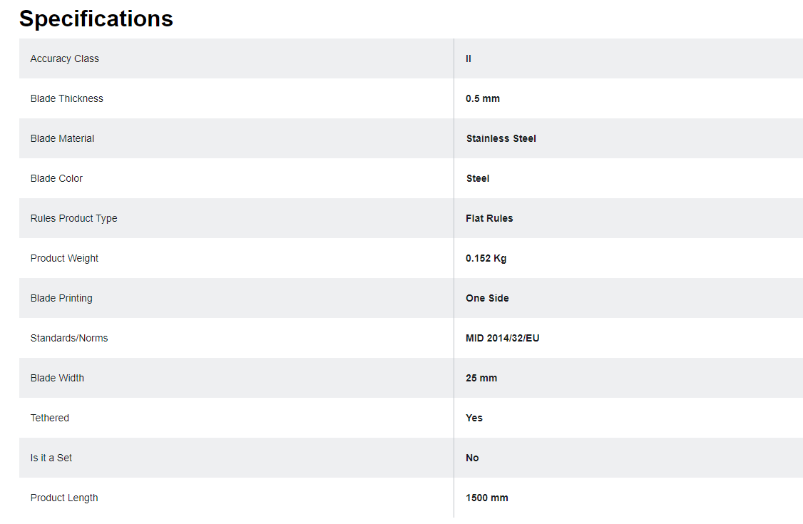The height and width of the screenshot is (524, 803).
Task: Click the Is it a Set label
Action: 51,458
